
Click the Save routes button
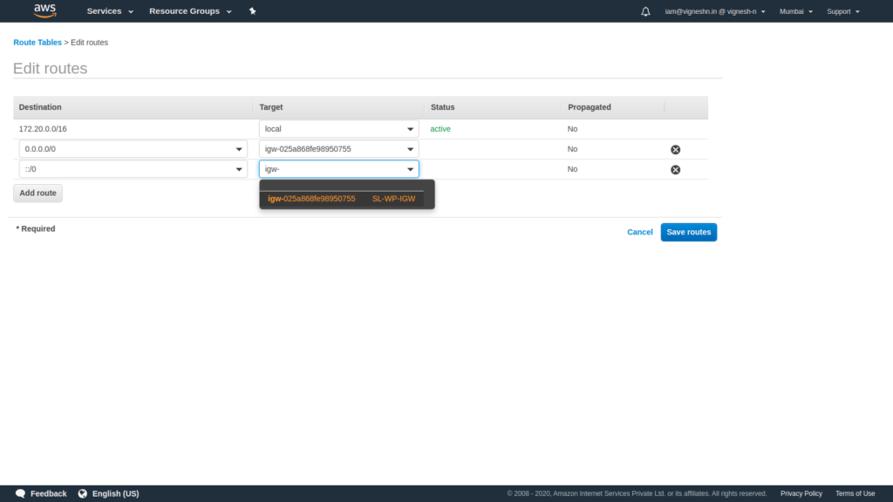(689, 232)
